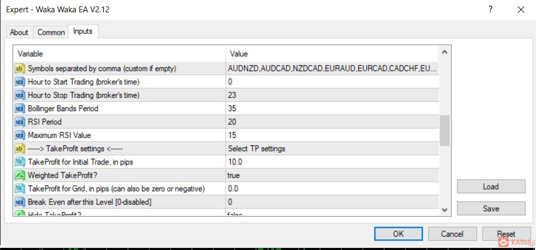Select the Inputs tab
Image resolution: width=536 pixels, height=250 pixels.
[x=83, y=32]
